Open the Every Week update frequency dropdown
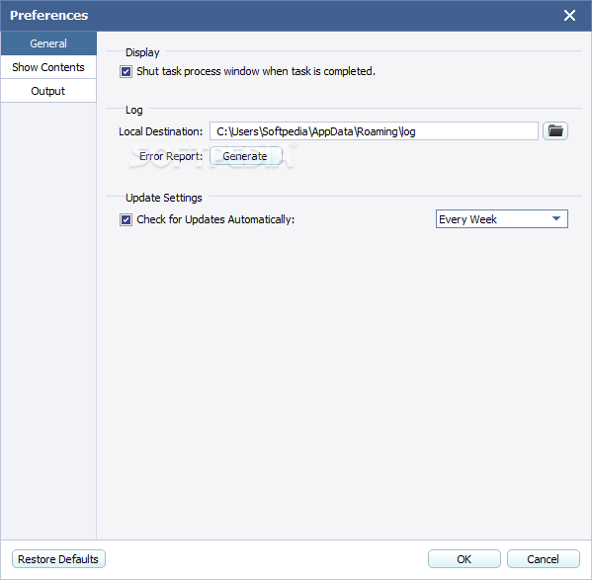The width and height of the screenshot is (592, 580). pyautogui.click(x=502, y=219)
